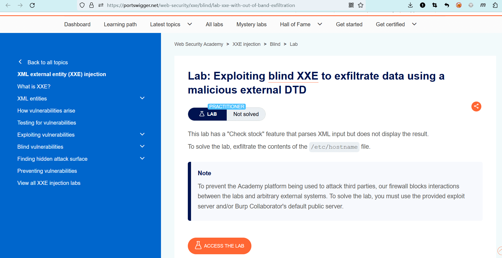Open the italic m extension icon
This screenshot has width=502, height=258.
tap(483, 5)
